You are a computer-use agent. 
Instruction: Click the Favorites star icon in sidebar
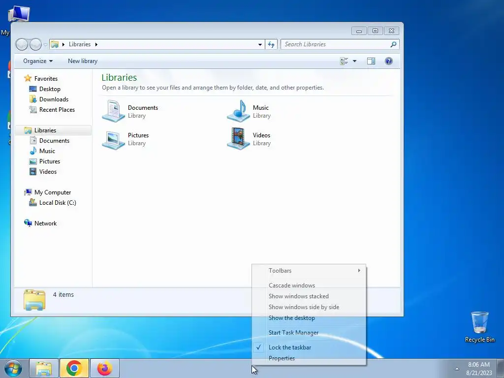[x=28, y=78]
